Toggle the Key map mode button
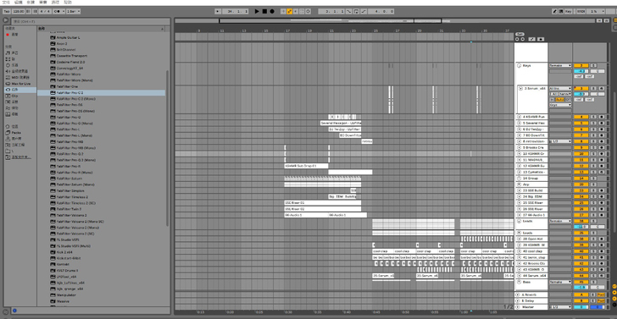617x319 pixels. point(568,11)
